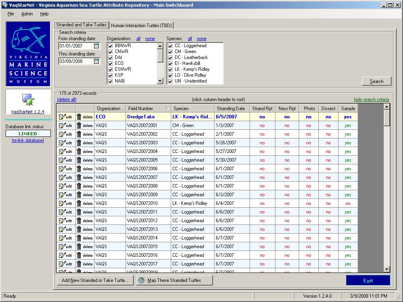Click the Virginia Marine Science Museum logo
Screen dimensions: 403x302
pyautogui.click(x=28, y=54)
